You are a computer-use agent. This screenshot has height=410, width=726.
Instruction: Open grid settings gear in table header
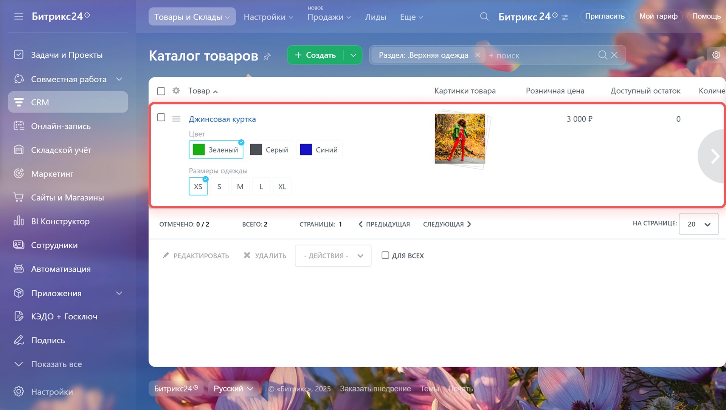pos(176,91)
